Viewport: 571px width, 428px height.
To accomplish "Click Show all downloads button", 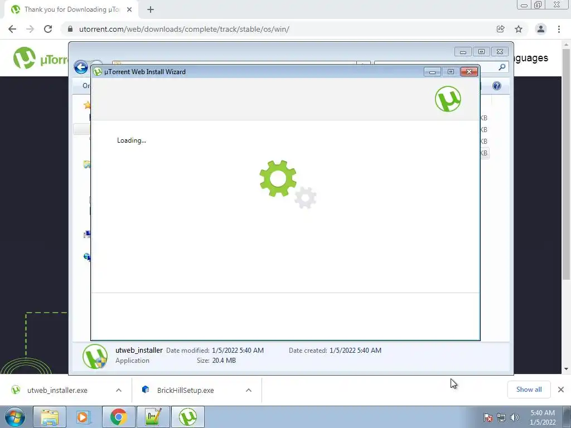I will click(529, 390).
